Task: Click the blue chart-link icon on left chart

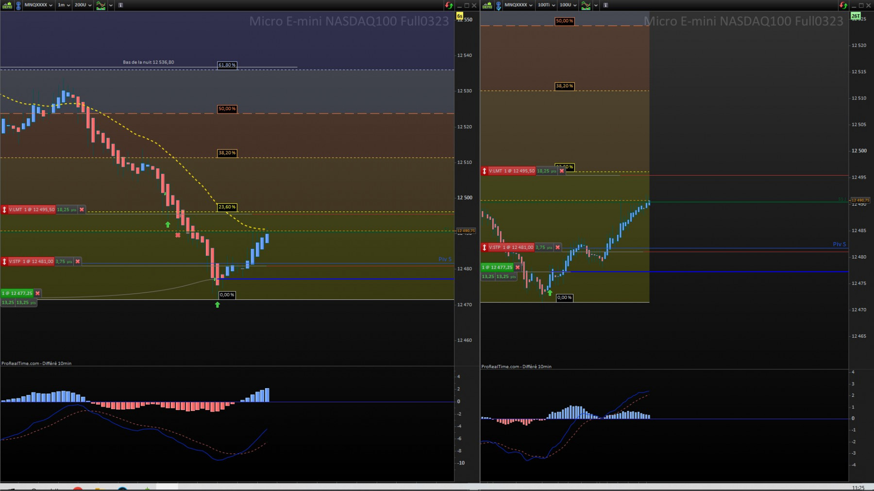Action: tap(18, 5)
